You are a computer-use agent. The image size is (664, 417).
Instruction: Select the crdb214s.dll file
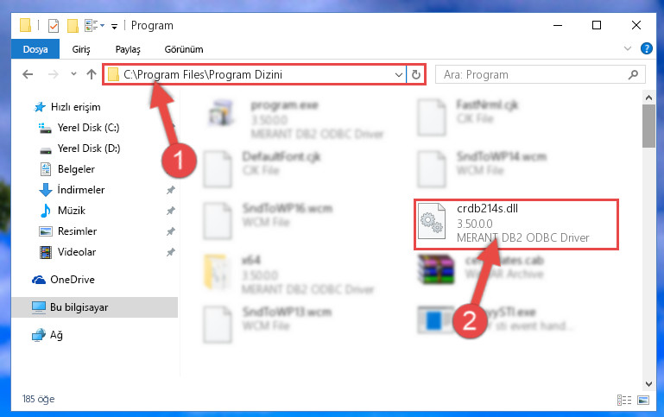click(x=516, y=224)
